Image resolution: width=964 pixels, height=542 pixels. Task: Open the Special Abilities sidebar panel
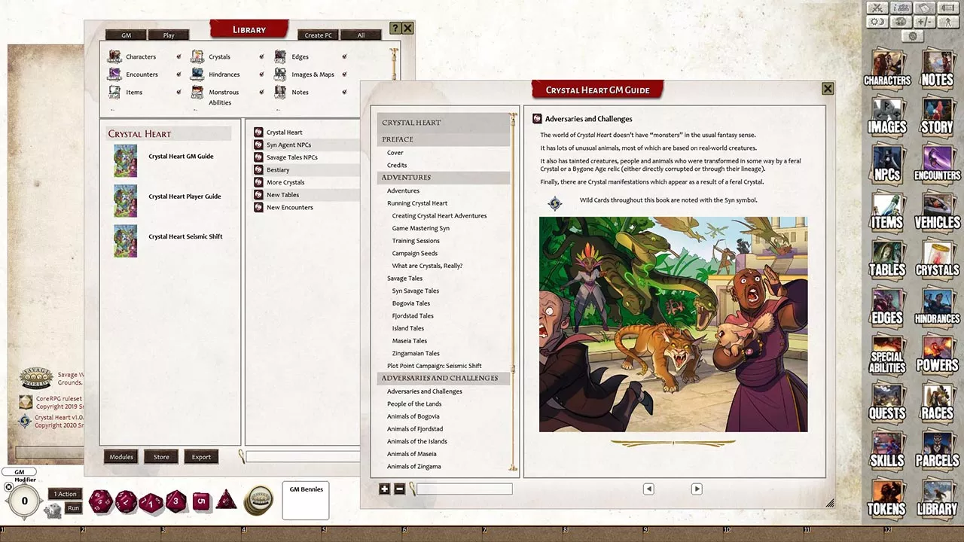pos(887,354)
